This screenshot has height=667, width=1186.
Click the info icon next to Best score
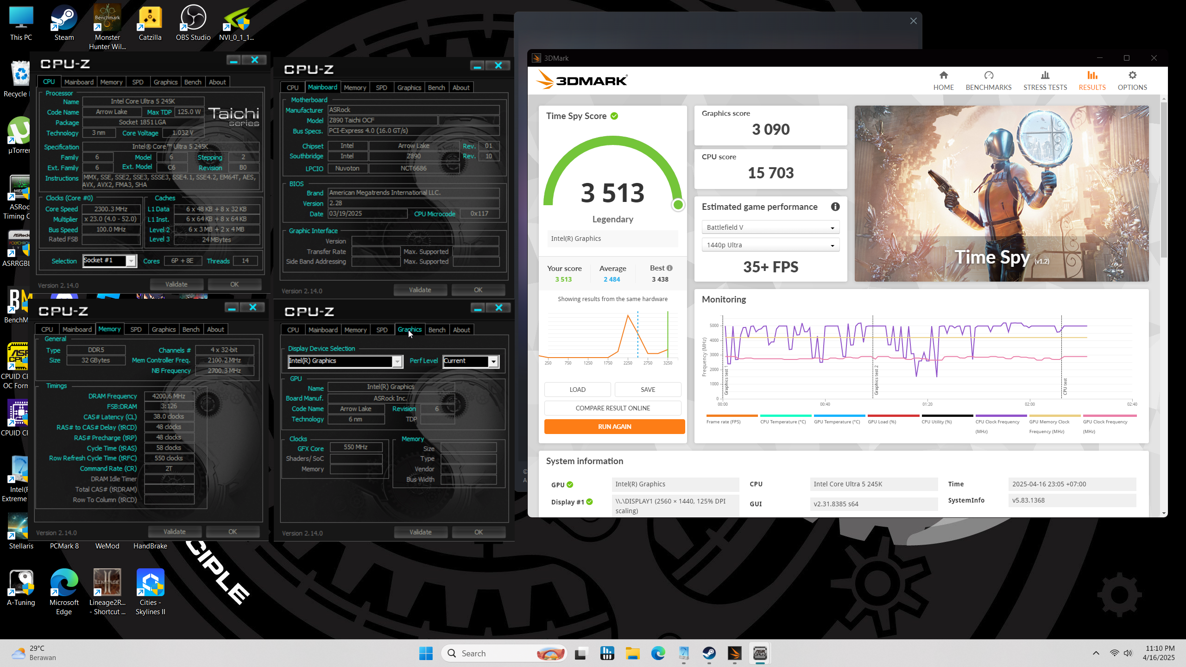(x=669, y=268)
